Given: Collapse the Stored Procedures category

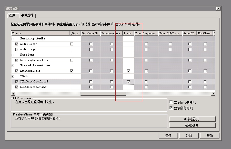Looking at the screenshot, I should pyautogui.click(x=13, y=65).
